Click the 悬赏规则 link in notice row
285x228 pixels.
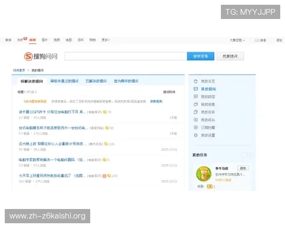pyautogui.click(x=156, y=101)
